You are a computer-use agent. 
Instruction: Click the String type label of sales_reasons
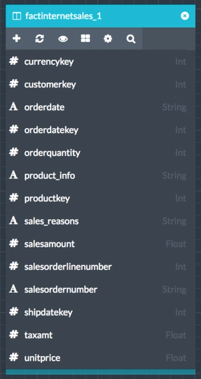click(x=174, y=221)
